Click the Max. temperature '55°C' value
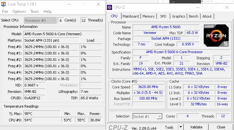234x130 pixels. tap(81, 120)
